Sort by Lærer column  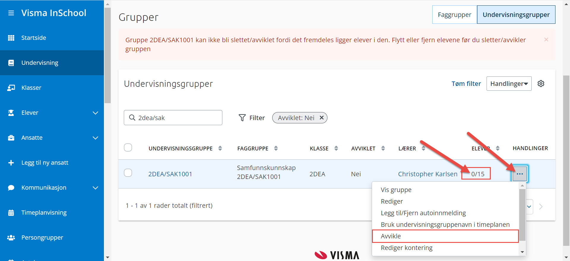(x=423, y=148)
